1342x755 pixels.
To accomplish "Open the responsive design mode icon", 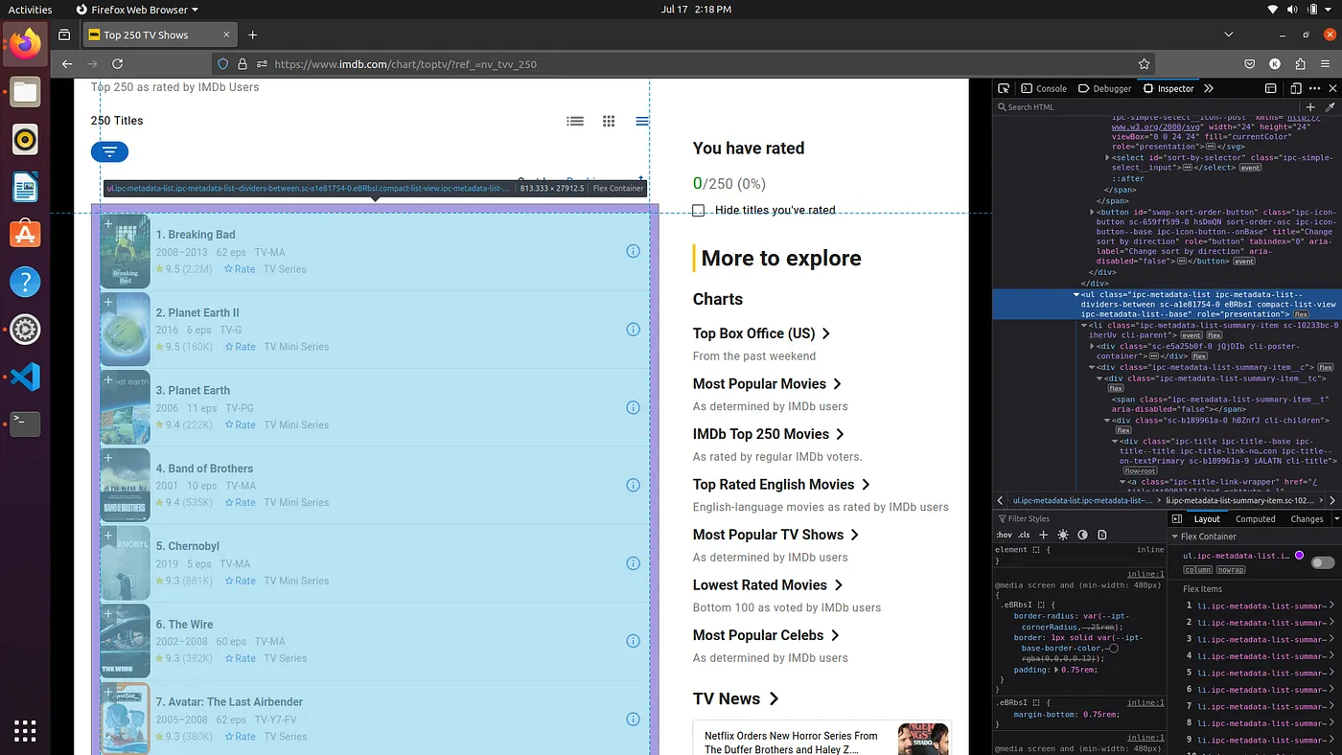I will 1295,88.
